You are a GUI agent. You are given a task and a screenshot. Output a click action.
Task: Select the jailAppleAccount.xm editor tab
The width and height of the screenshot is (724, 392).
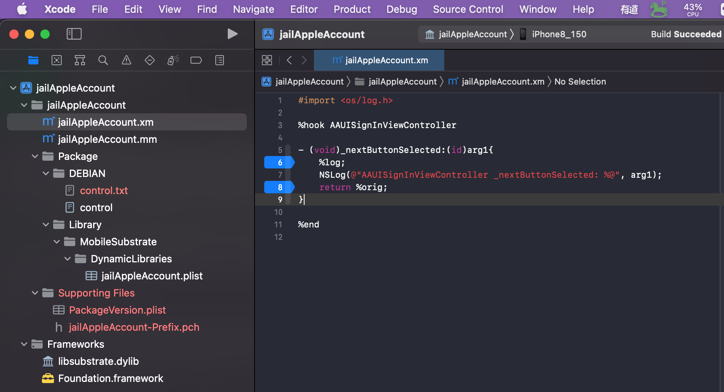[x=379, y=60]
